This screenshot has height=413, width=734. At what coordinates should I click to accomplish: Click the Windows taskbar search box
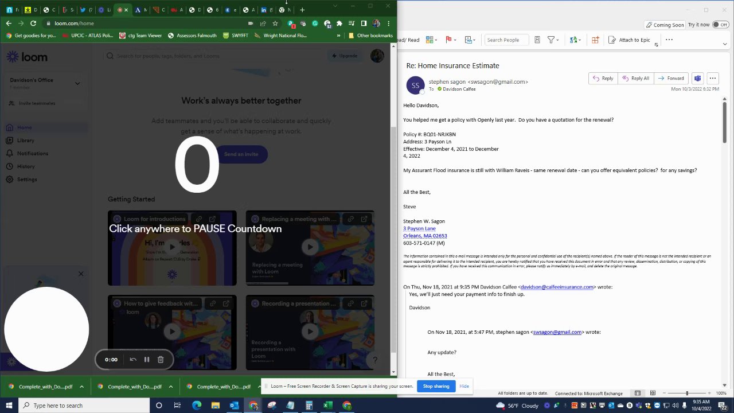pyautogui.click(x=84, y=406)
